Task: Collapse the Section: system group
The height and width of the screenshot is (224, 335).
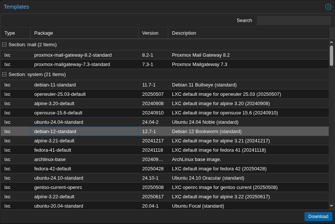Action: click(x=4, y=74)
